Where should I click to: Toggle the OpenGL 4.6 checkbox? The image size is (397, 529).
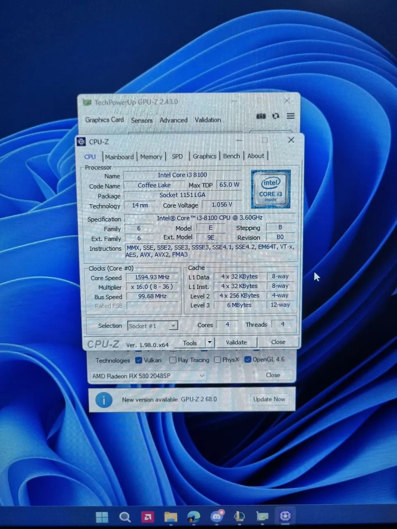click(x=248, y=360)
